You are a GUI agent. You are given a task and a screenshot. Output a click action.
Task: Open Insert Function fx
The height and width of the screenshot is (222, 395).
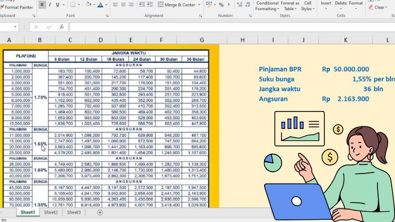pyautogui.click(x=62, y=27)
